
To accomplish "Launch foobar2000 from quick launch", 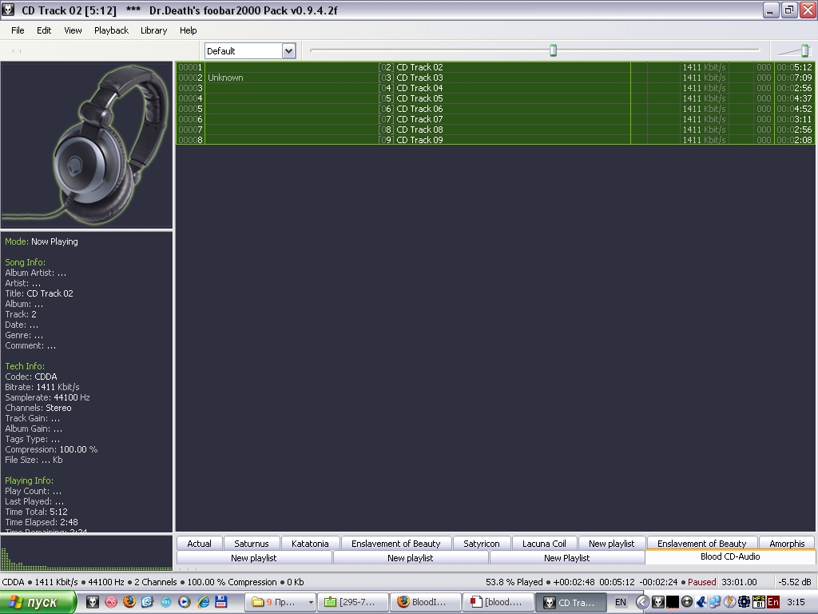I will (x=93, y=602).
